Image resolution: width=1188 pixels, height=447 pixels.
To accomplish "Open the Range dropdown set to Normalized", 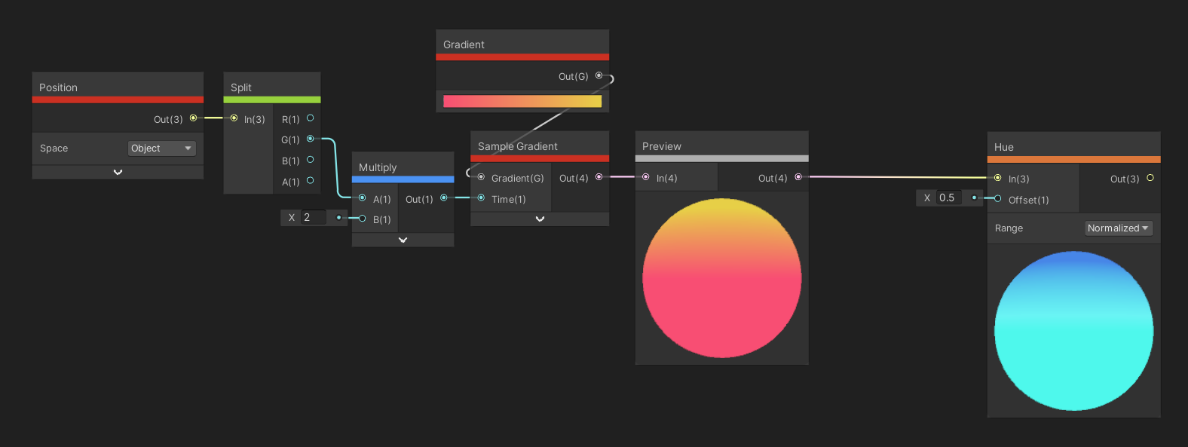I will pyautogui.click(x=1118, y=228).
